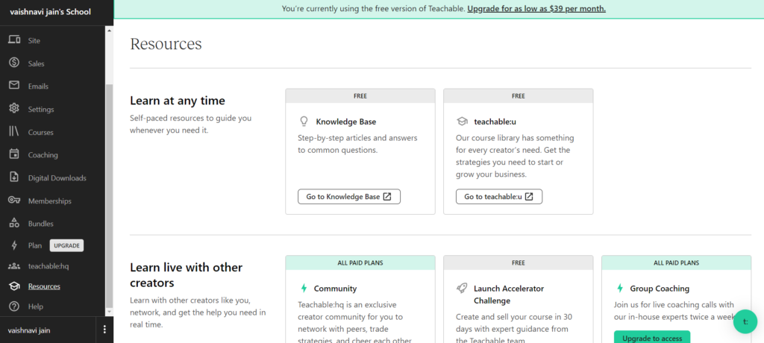Click the Group Coaching lightning bolt icon
The image size is (764, 343).
click(620, 289)
